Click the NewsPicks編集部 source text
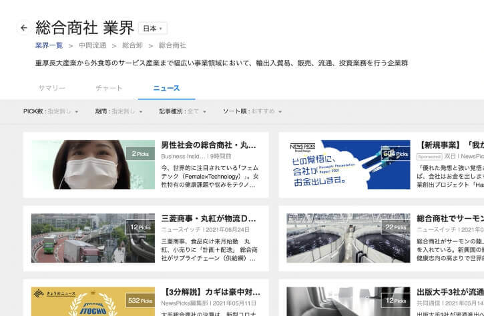 [x=184, y=303]
